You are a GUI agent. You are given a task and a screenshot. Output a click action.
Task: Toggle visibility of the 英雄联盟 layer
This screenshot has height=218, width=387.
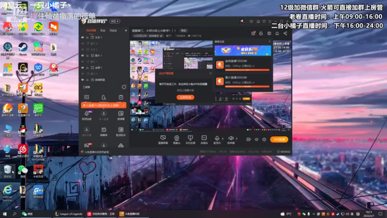(82, 80)
